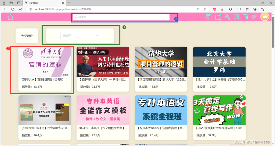Expand the 请选择 category dropdown
This screenshot has width=275, height=146.
80,36
